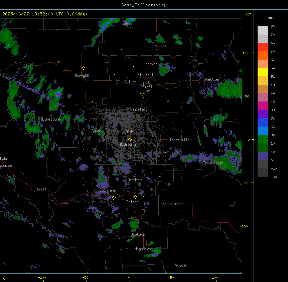
Task: Click the Lake Louise label
Action: pyautogui.click(x=6, y=162)
